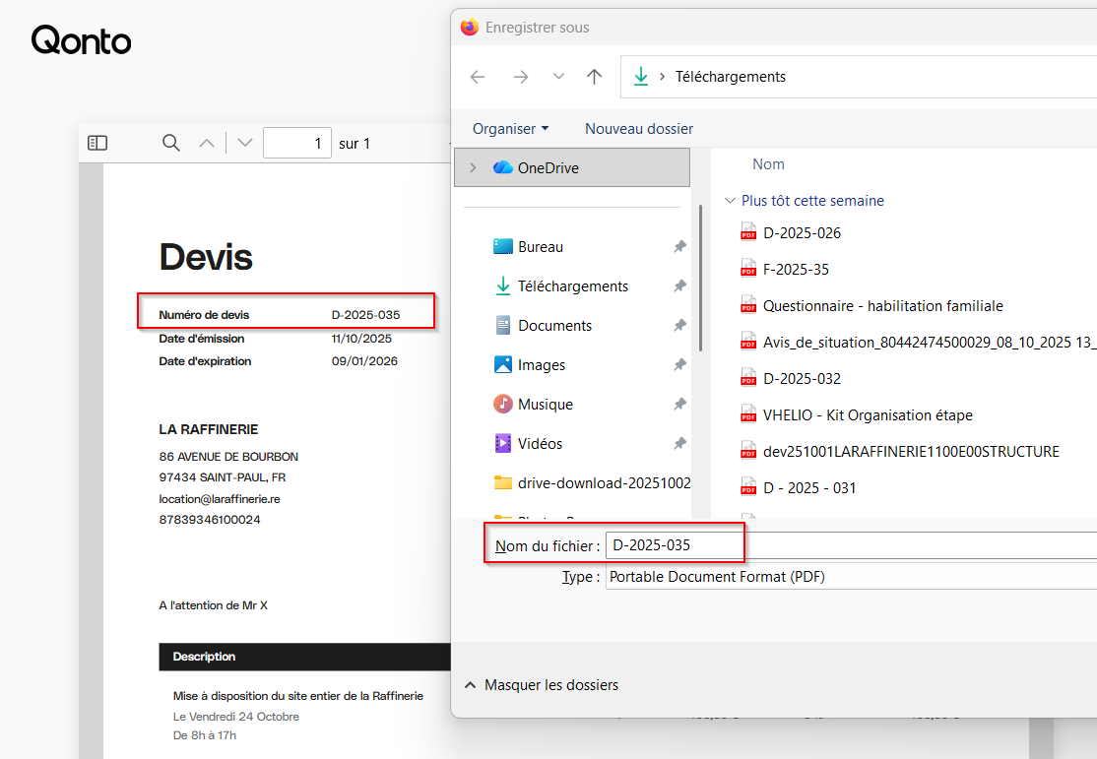Select the F-2025-35 PDF file
Image resolution: width=1097 pixels, height=759 pixels.
coord(796,270)
